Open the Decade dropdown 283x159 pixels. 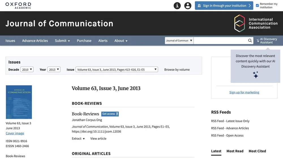click(27, 69)
